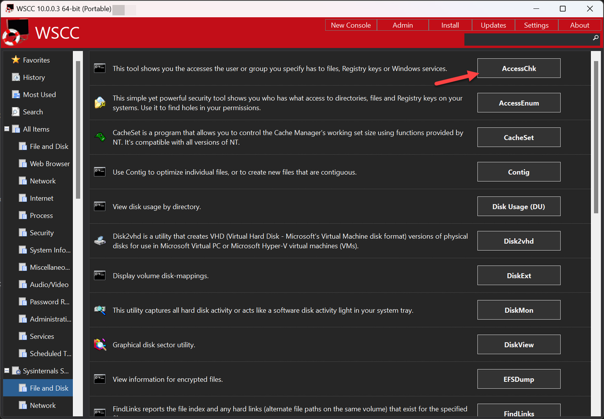Run the CacheSet button
The image size is (604, 419).
click(x=519, y=137)
